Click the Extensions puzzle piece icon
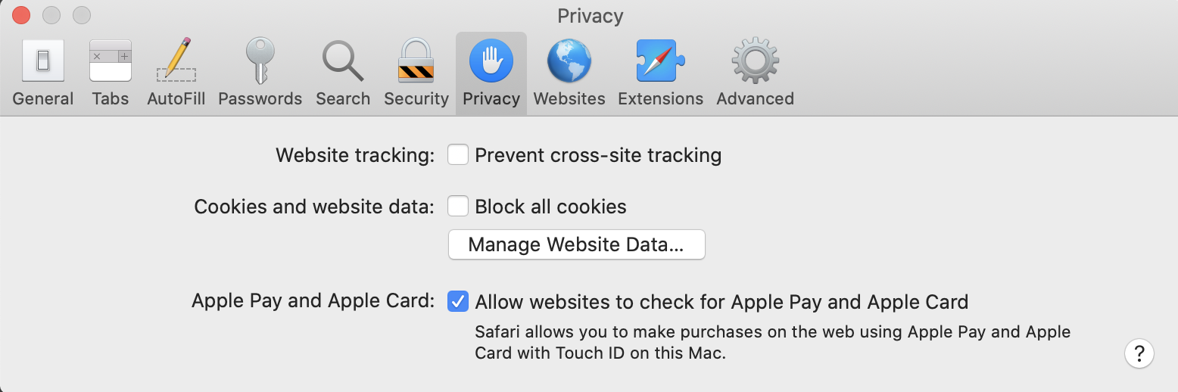The width and height of the screenshot is (1178, 392). [x=660, y=61]
